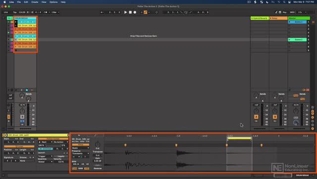The image size is (317, 179).
Task: Toggle the RAM mode button
Action: (80, 169)
